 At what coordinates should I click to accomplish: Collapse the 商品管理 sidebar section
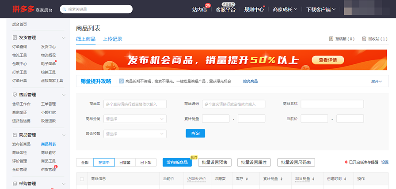pyautogui.click(x=64, y=135)
